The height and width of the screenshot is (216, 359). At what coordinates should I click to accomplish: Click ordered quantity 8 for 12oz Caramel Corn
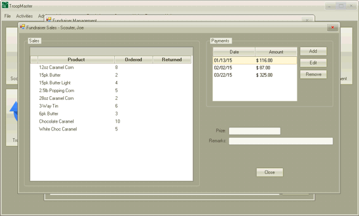[116, 68]
